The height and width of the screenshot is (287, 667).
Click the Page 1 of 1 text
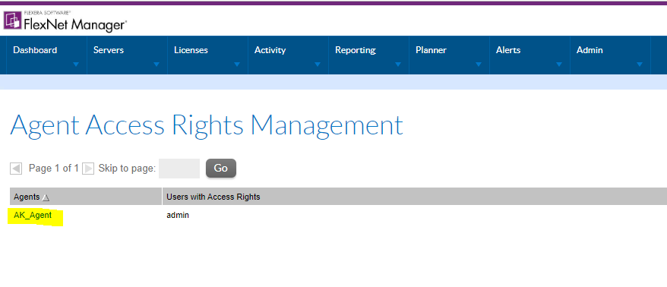pyautogui.click(x=54, y=169)
